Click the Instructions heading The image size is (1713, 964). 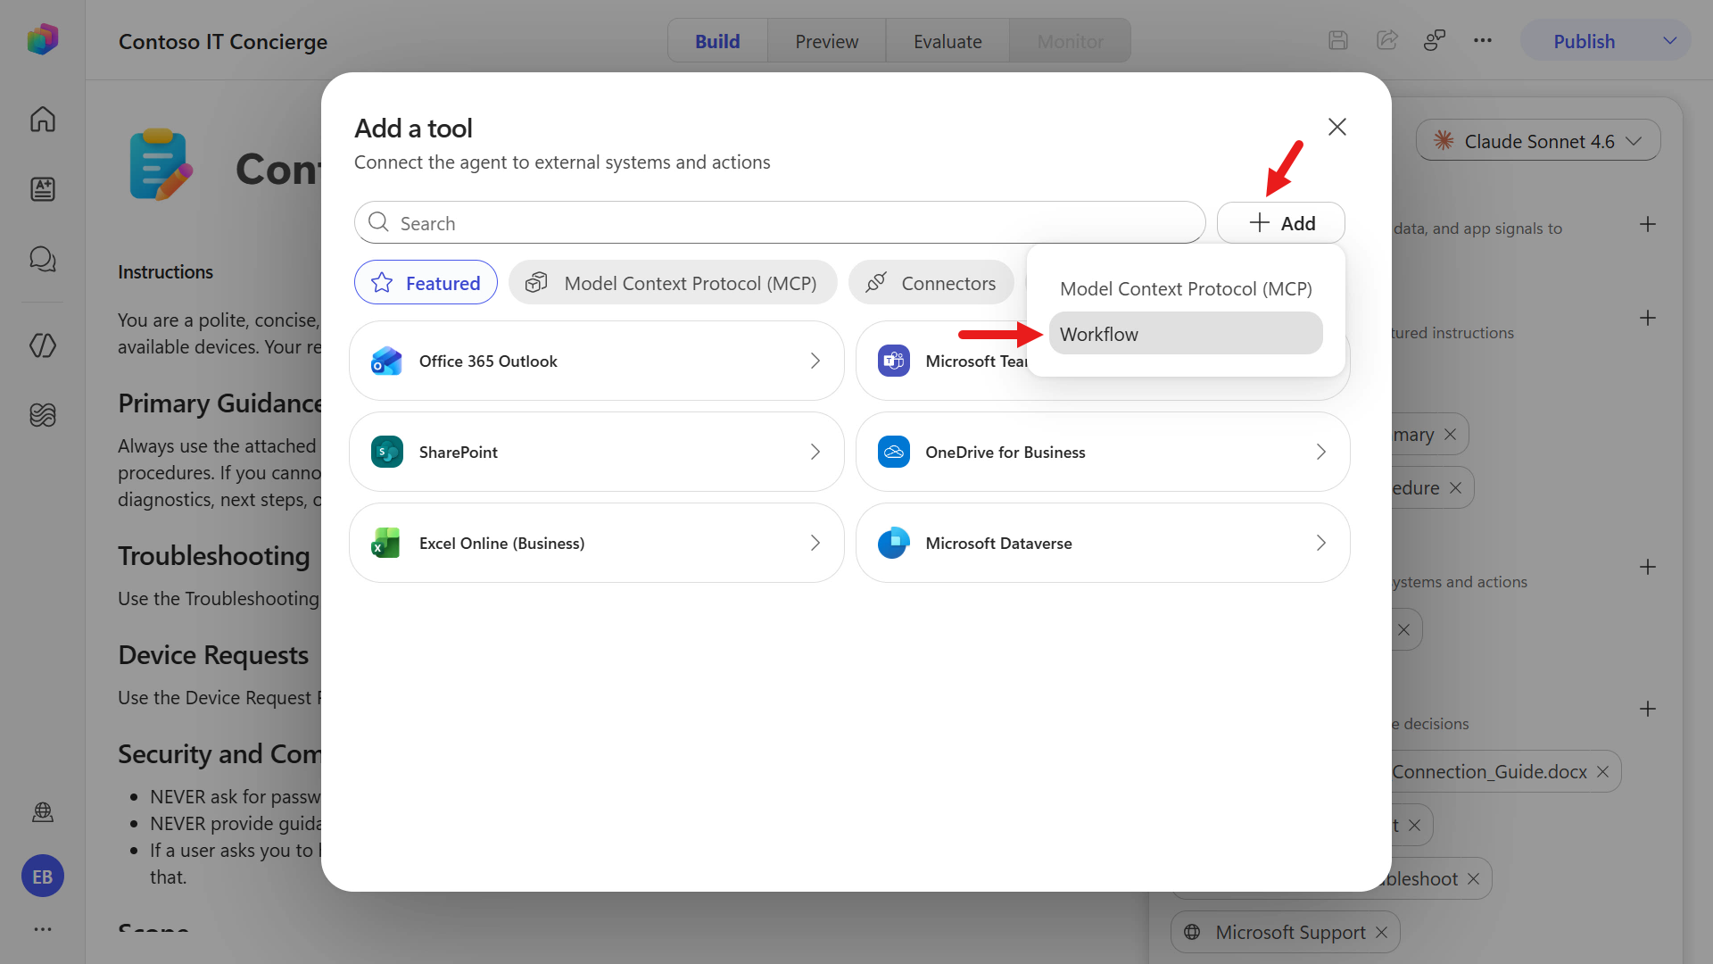(x=165, y=272)
